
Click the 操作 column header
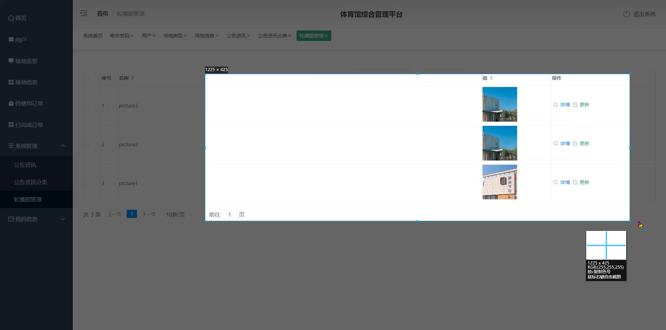557,78
